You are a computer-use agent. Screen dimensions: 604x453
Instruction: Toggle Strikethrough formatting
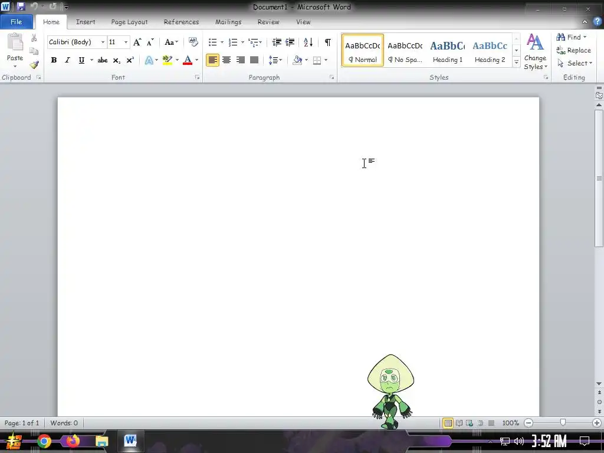click(103, 60)
